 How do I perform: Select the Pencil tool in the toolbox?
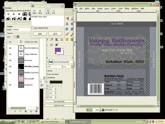click(67, 34)
